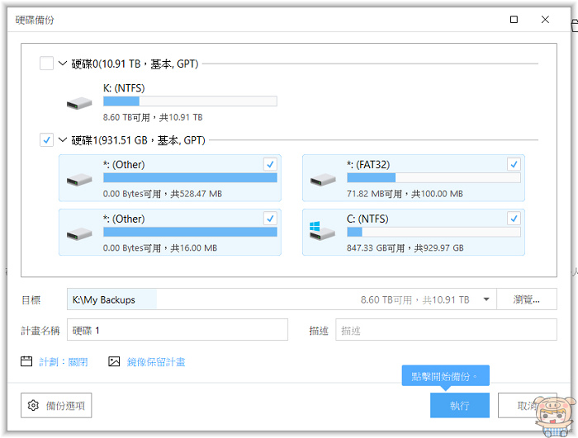This screenshot has width=578, height=438.
Task: Collapse the 硬碟0 disk group
Action: [x=63, y=64]
